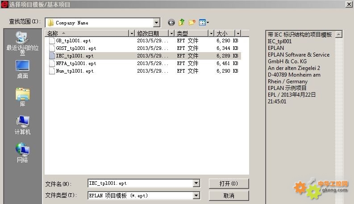Click the date cell of NFPA_tpl001.ept row
This screenshot has width=354, height=204.
(153, 64)
